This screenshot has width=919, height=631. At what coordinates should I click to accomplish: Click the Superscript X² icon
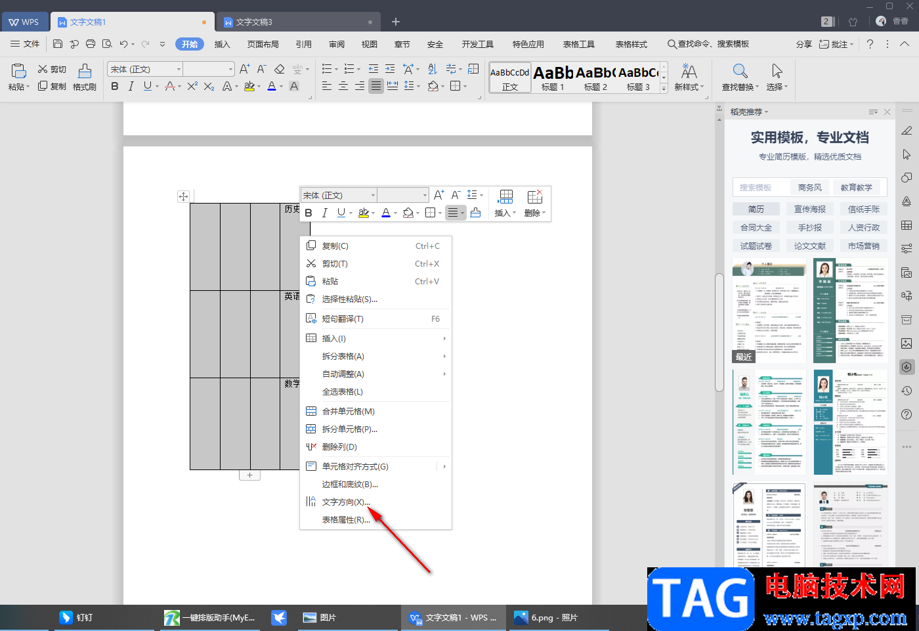tap(192, 86)
